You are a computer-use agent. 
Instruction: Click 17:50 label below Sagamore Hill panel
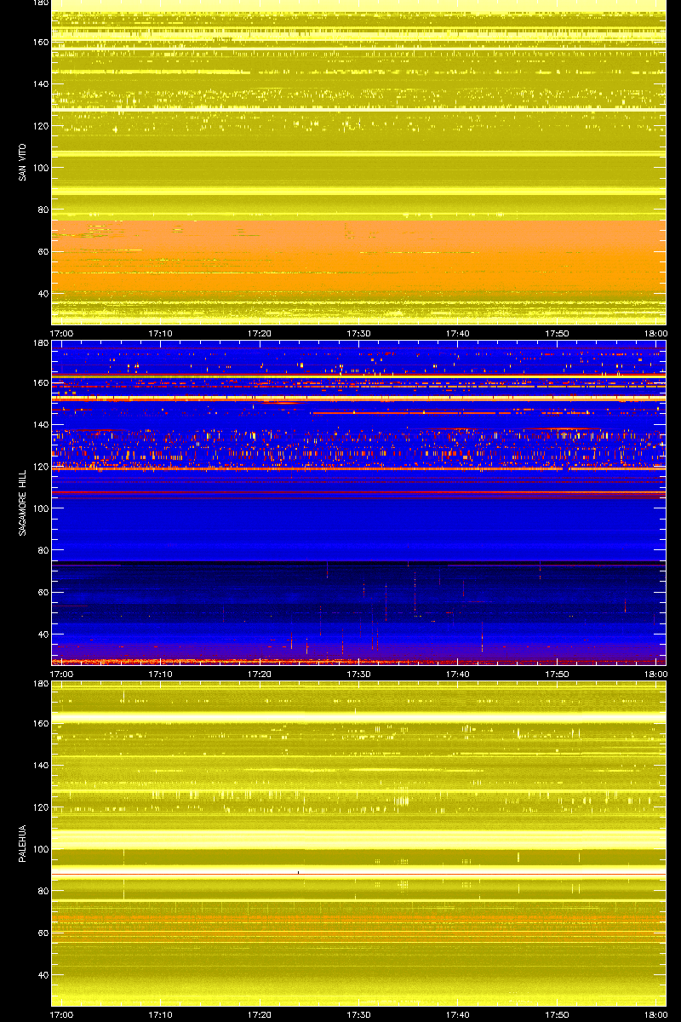pos(558,674)
